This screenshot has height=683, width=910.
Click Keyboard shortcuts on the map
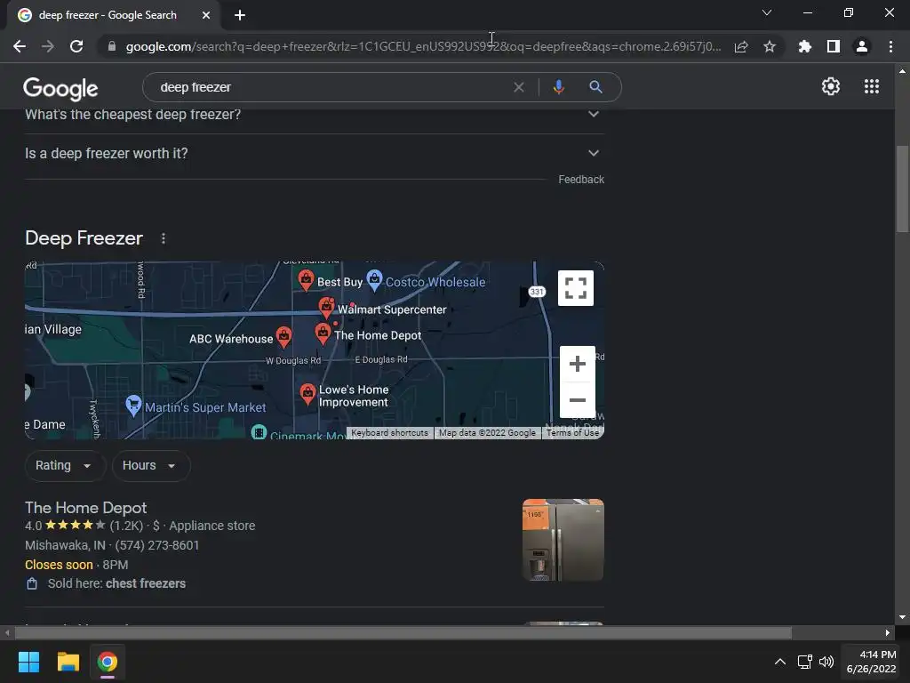(x=389, y=433)
